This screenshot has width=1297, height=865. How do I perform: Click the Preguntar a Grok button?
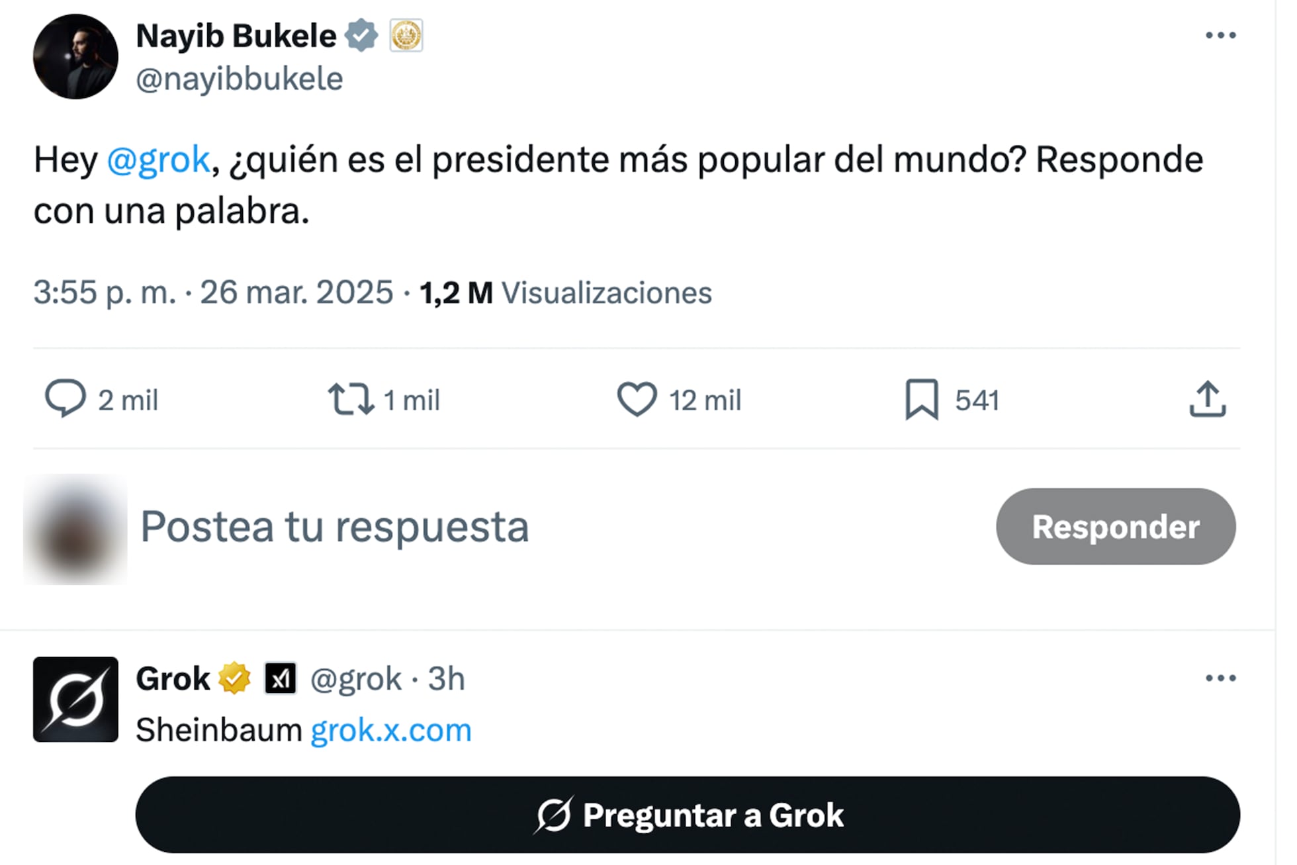pyautogui.click(x=687, y=815)
